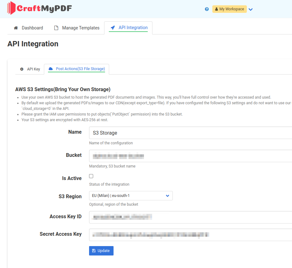The image size is (292, 268).
Task: Click the Manage Templates file icon
Action: click(56, 28)
